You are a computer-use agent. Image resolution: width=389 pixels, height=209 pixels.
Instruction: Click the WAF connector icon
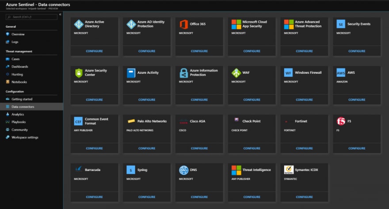click(x=236, y=73)
